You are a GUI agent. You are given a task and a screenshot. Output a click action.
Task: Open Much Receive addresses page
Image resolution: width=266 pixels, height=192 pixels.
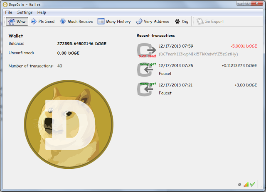[x=76, y=22]
